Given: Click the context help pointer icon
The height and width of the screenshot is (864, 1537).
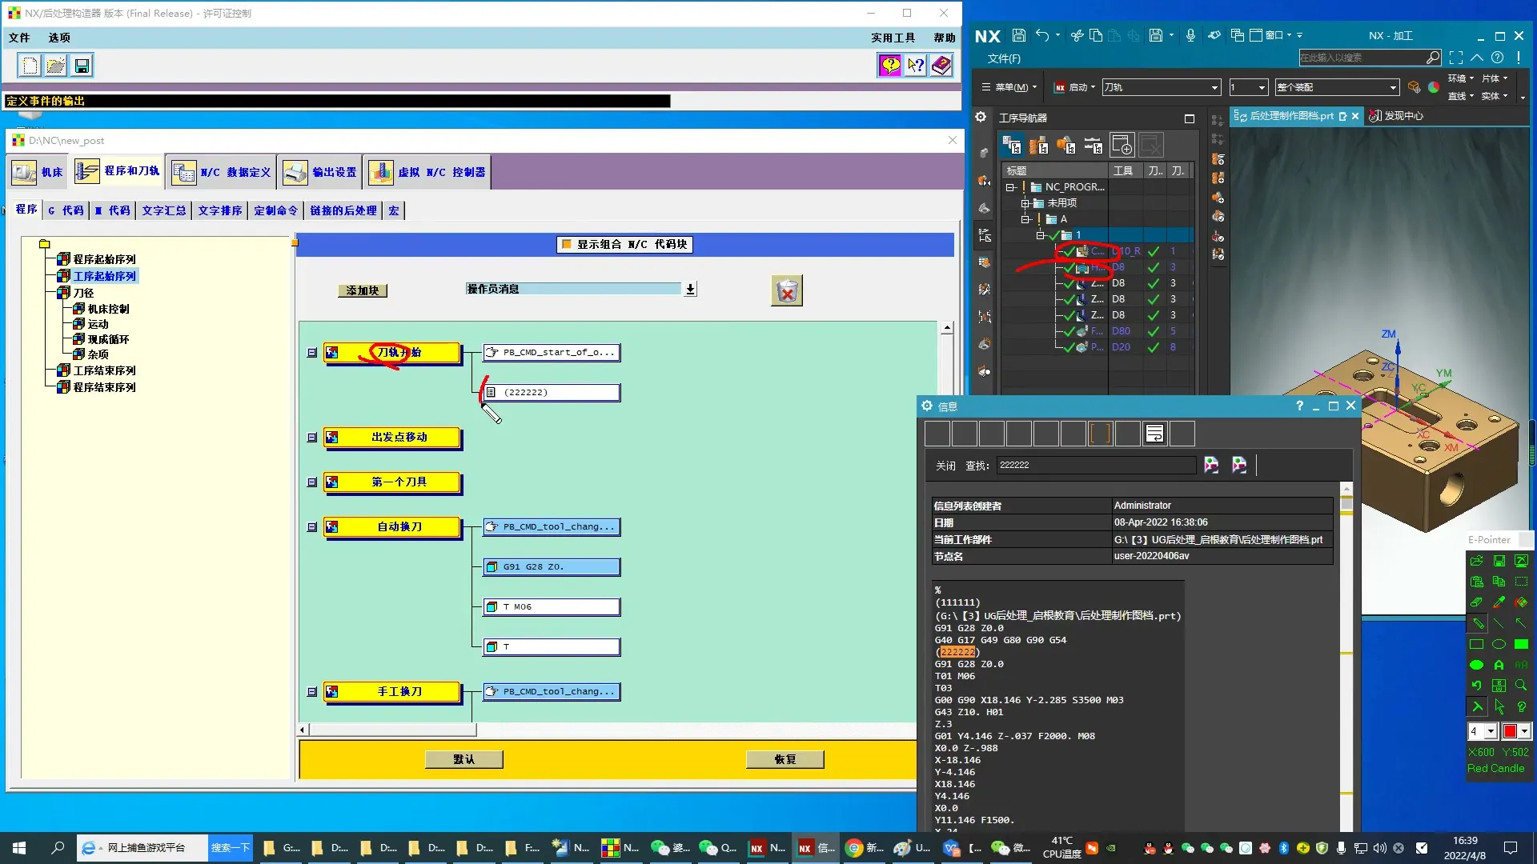Looking at the screenshot, I should point(916,66).
